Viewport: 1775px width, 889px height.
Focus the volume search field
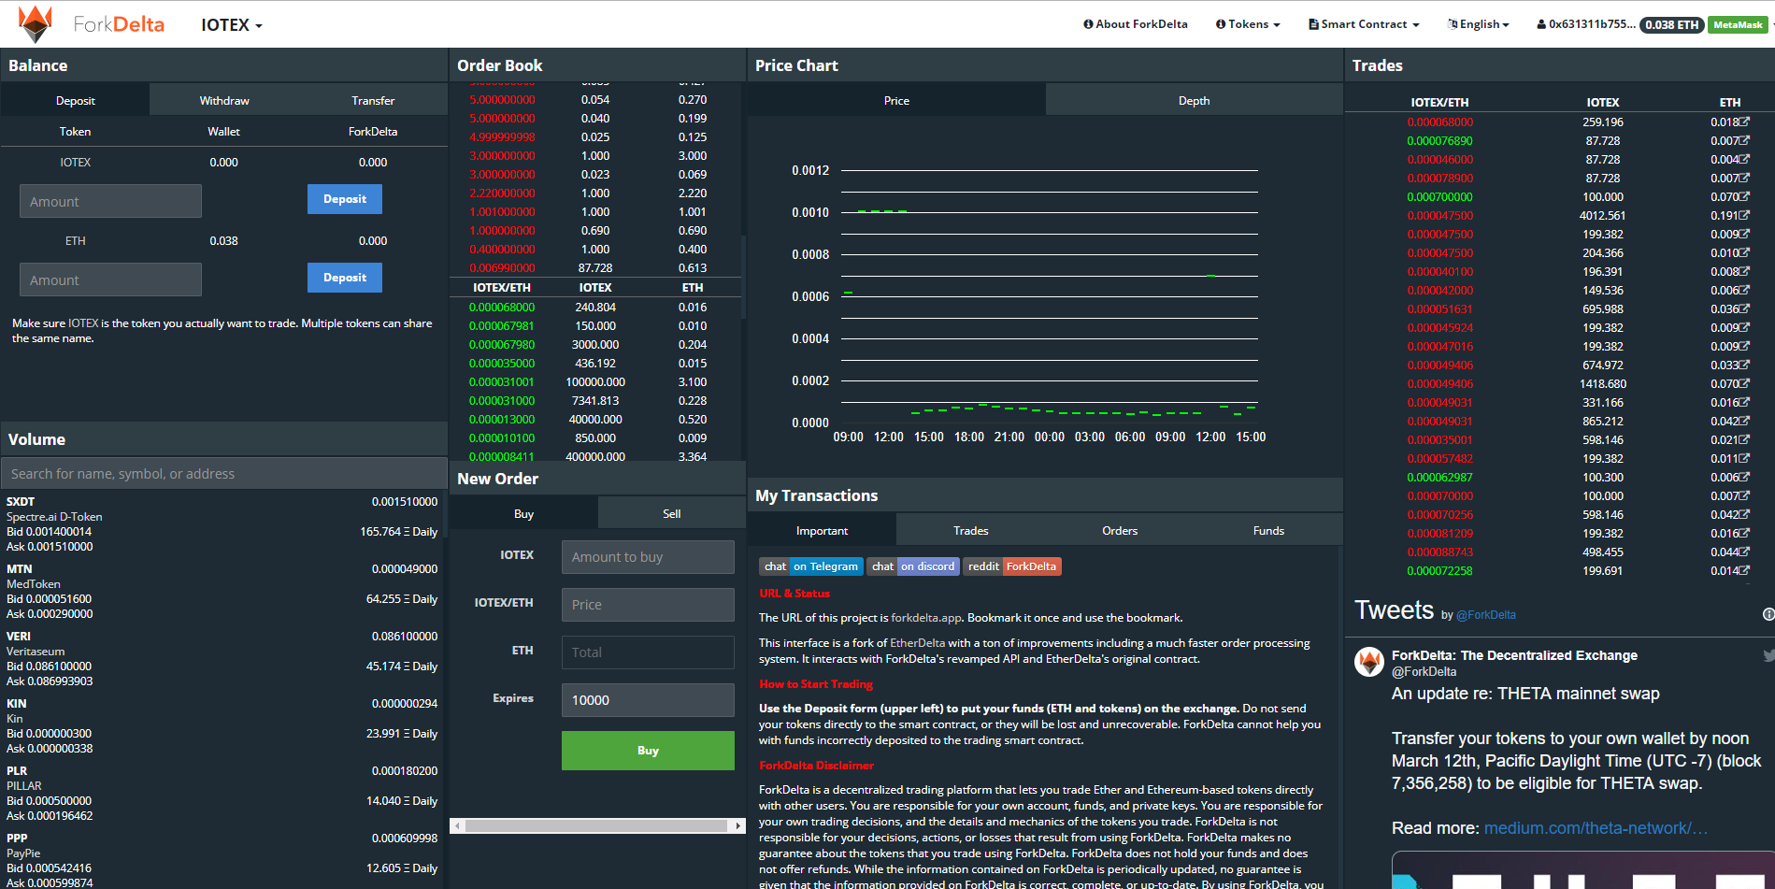(224, 474)
